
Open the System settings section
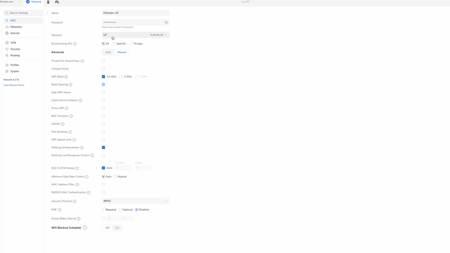15,71
